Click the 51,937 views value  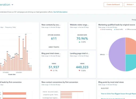[x=54, y=67]
